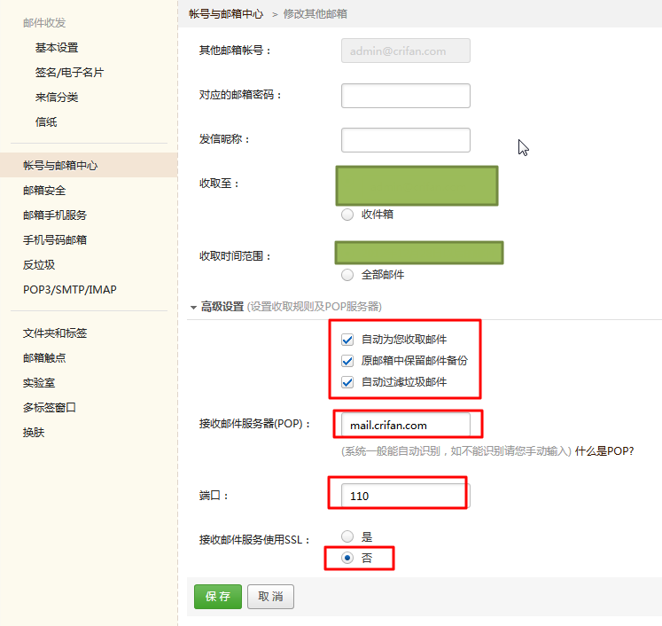The image size is (662, 626).
Task: Open 签名/电子名片 settings
Action: pos(69,73)
